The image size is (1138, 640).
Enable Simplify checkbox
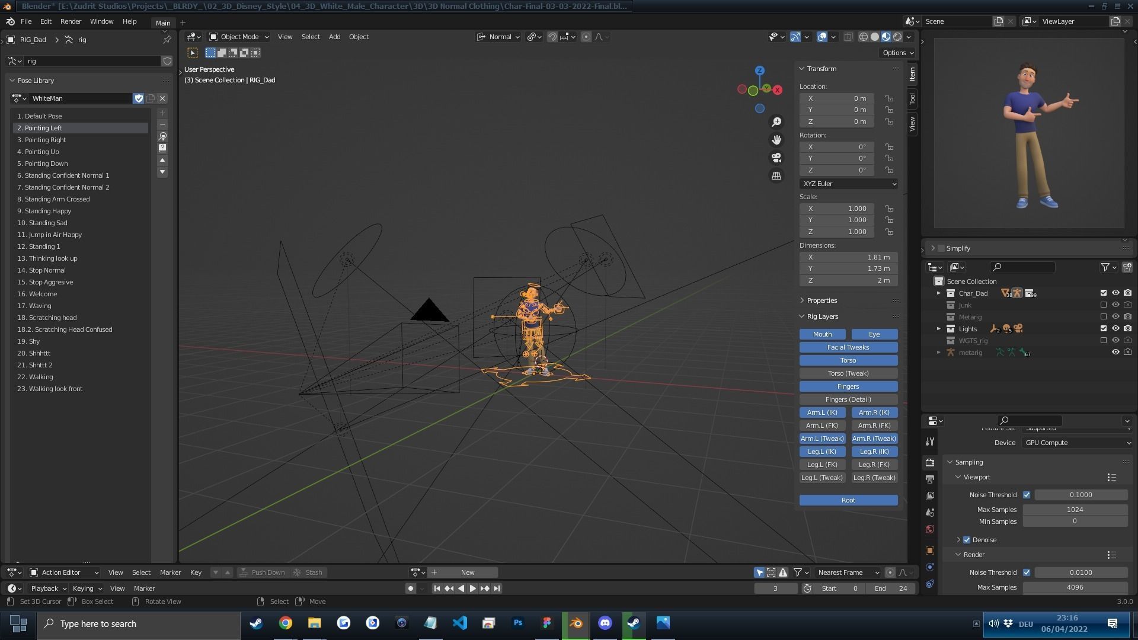pyautogui.click(x=941, y=248)
